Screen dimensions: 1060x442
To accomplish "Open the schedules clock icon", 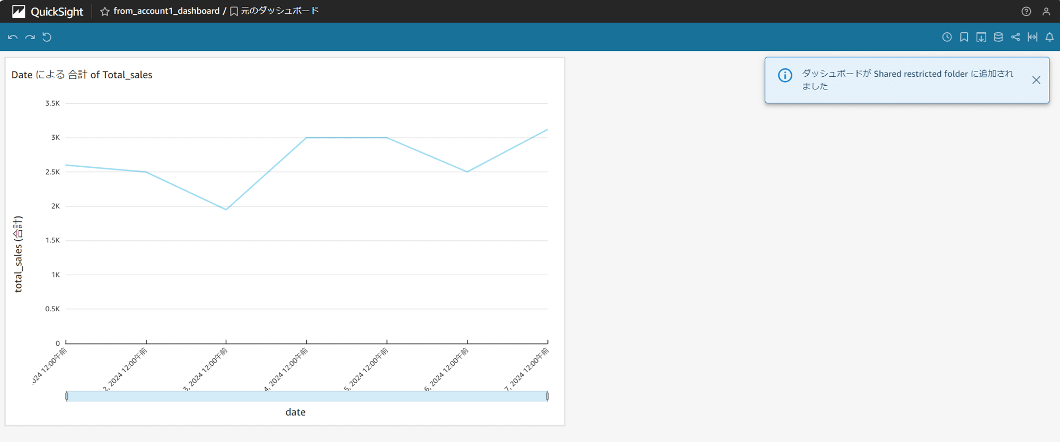I will coord(947,37).
